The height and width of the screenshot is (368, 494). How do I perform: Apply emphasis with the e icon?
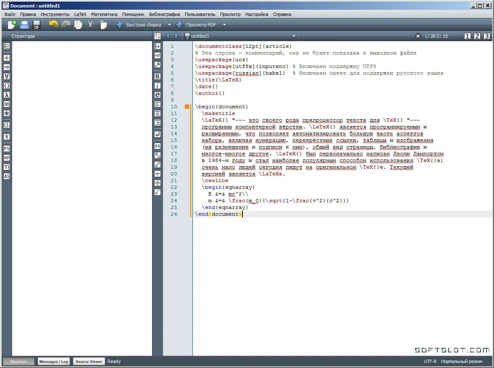click(158, 95)
